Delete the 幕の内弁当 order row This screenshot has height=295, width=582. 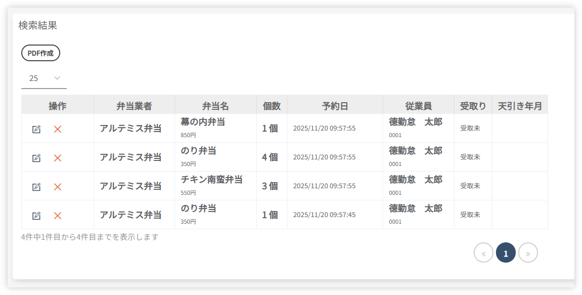[58, 129]
